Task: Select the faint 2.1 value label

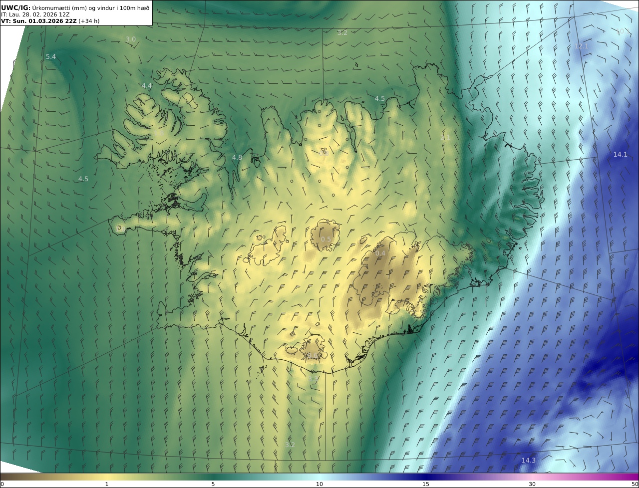Action: [445, 138]
